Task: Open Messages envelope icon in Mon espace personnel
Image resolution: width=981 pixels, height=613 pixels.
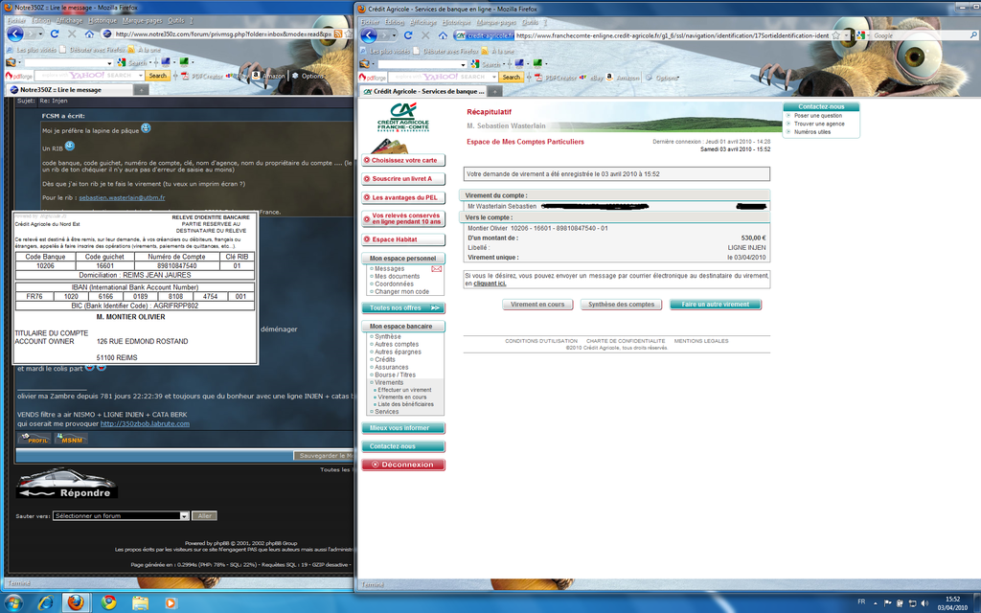Action: point(437,269)
